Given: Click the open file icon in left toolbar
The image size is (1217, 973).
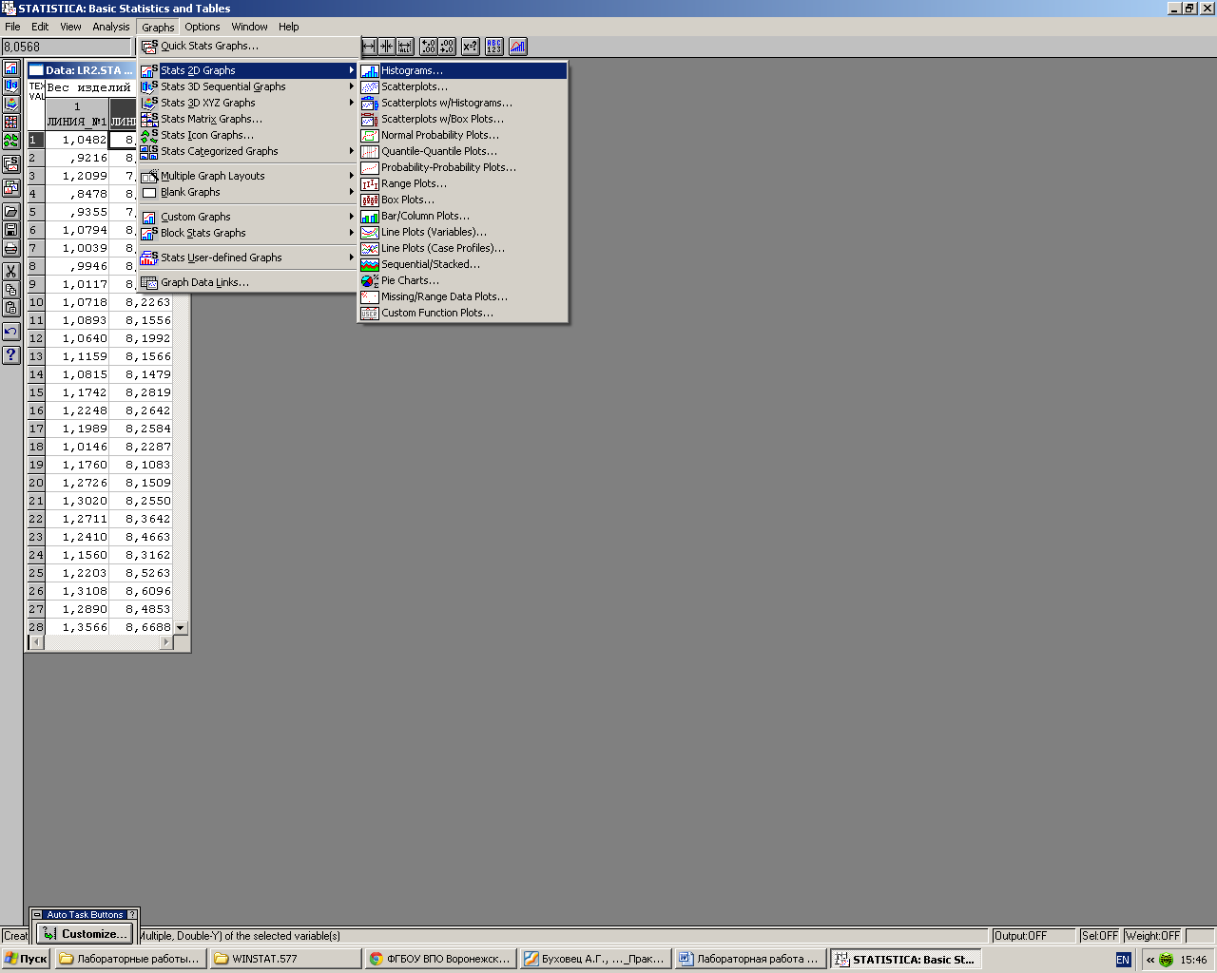Looking at the screenshot, I should click(11, 211).
